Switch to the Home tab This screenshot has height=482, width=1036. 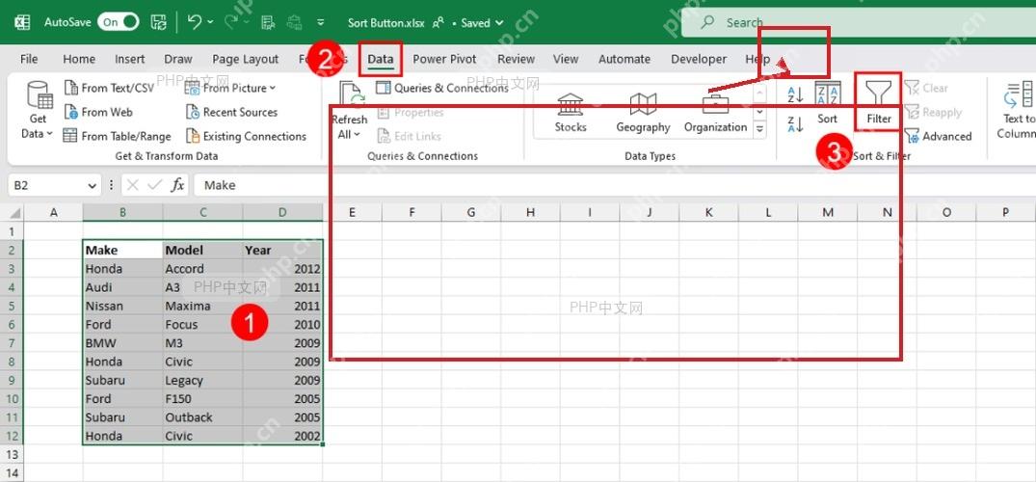point(79,59)
